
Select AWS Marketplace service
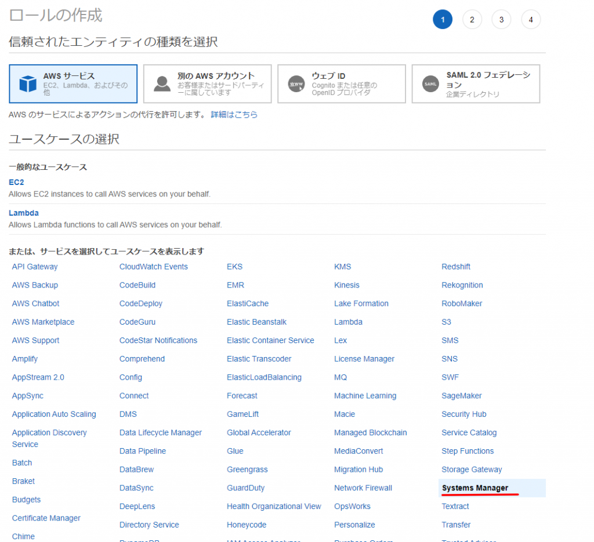[x=43, y=322]
